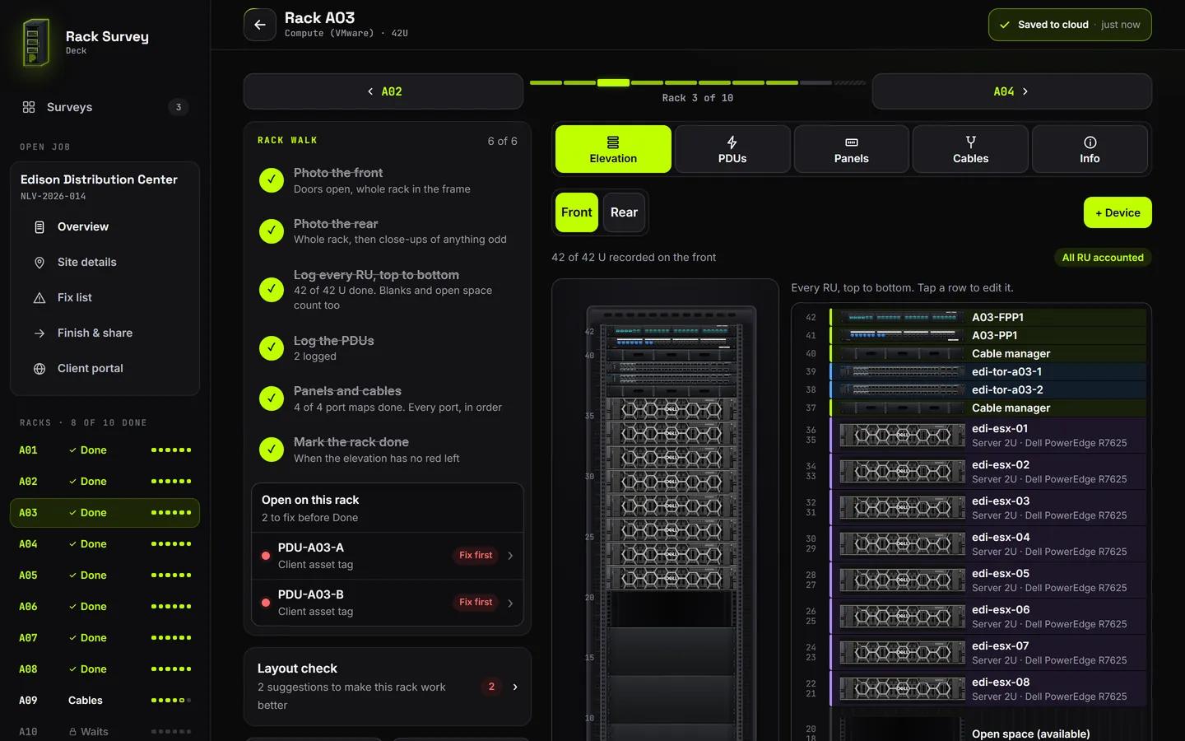The height and width of the screenshot is (741, 1185).
Task: Click the Finish & share arrow icon
Action: tap(39, 333)
